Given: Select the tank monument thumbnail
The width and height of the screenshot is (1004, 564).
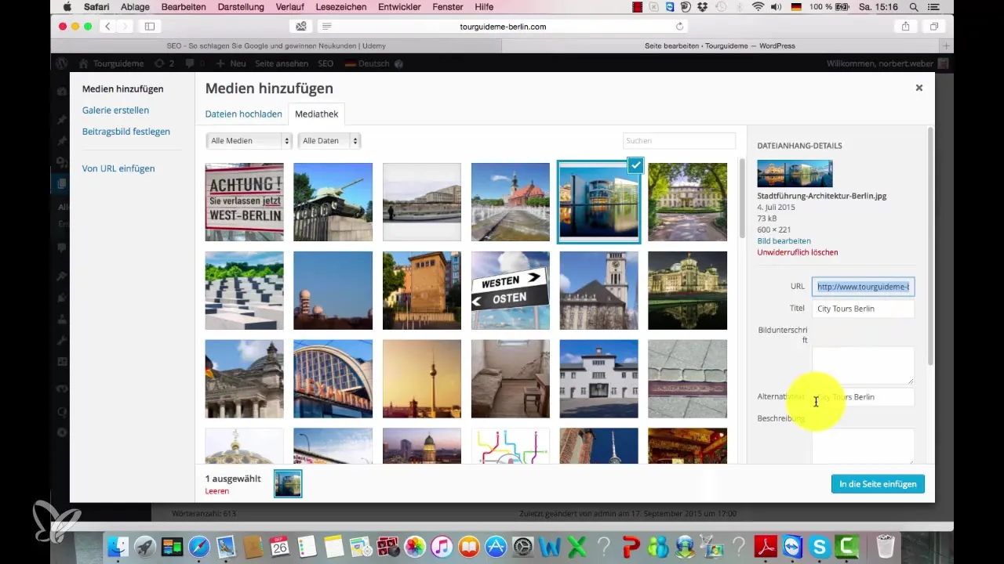Looking at the screenshot, I should [333, 202].
